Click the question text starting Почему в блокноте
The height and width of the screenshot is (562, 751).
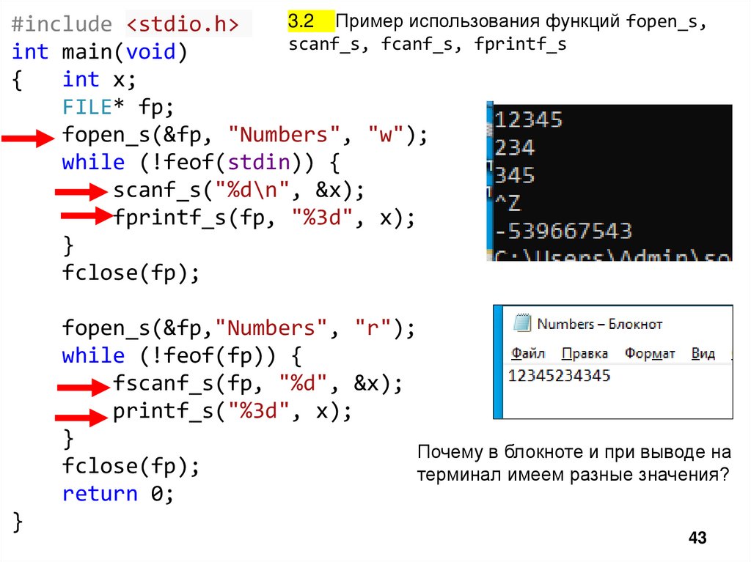click(x=574, y=463)
